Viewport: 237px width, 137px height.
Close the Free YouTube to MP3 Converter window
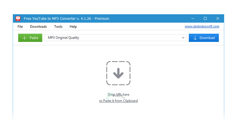[218, 19]
